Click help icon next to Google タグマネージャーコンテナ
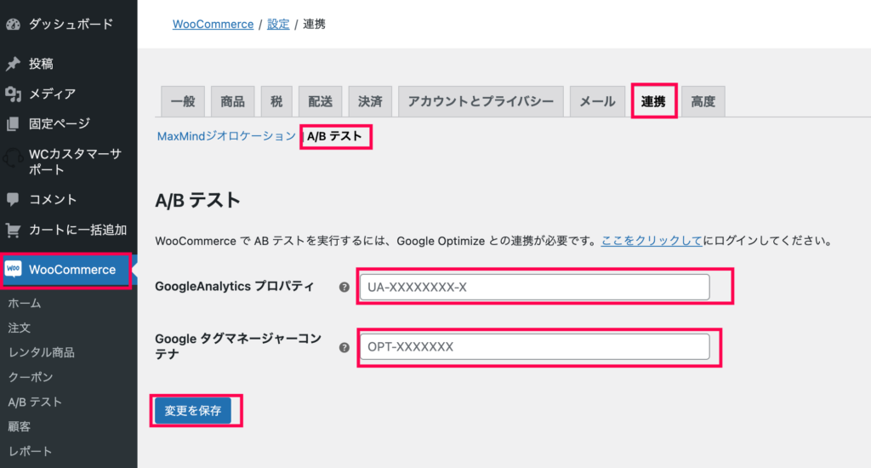Screen dimensions: 871x468 click(x=344, y=347)
